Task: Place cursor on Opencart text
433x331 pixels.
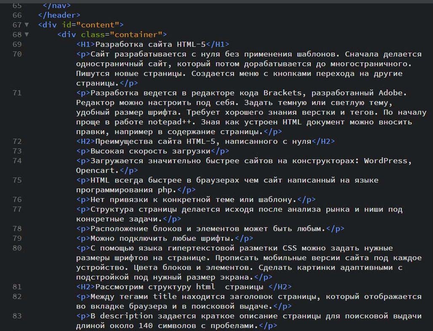Action: pyautogui.click(x=95, y=170)
